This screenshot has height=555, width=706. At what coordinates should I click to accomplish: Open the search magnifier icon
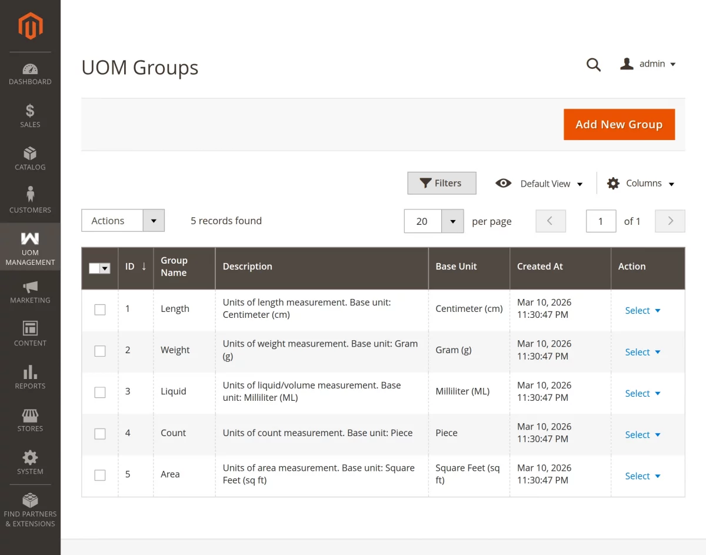click(594, 65)
